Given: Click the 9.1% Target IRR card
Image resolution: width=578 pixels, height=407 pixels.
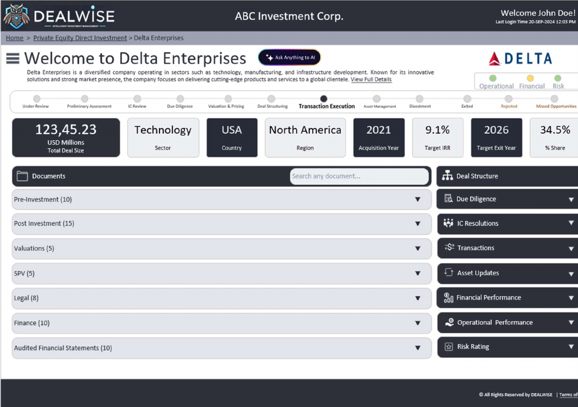Looking at the screenshot, I should point(438,138).
